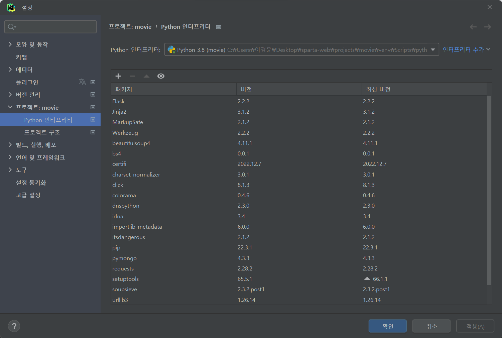Select the beautifulsoup4 package row

click(x=299, y=143)
